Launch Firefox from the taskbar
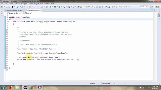This screenshot has height=90, width=161. tap(10, 88)
